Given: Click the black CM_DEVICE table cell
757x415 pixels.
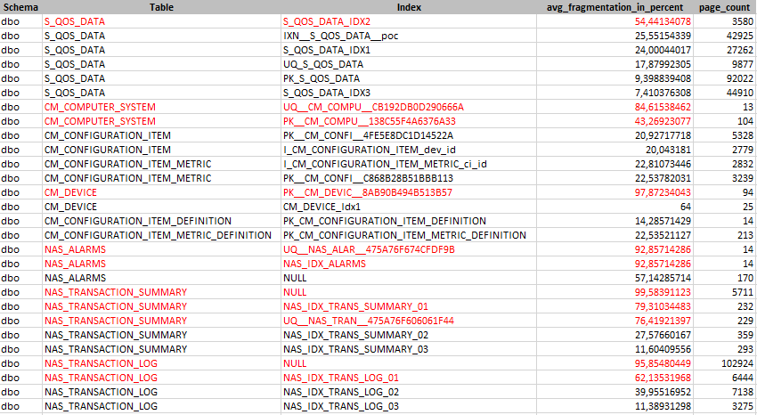Looking at the screenshot, I should pyautogui.click(x=161, y=207).
